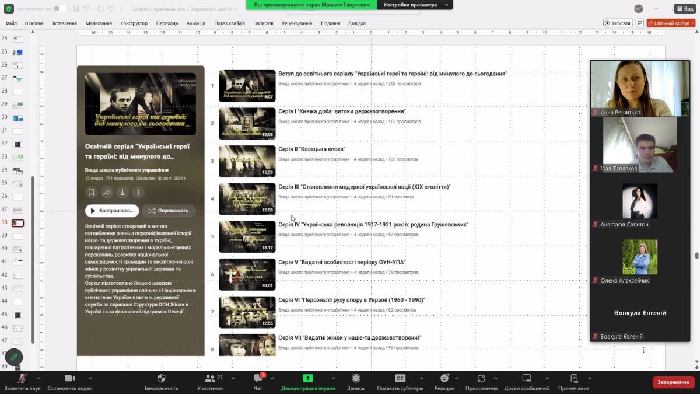Screen dimensions: 700x394
Task: Open Серія II "Козацька епоха" video title
Action: 311,149
